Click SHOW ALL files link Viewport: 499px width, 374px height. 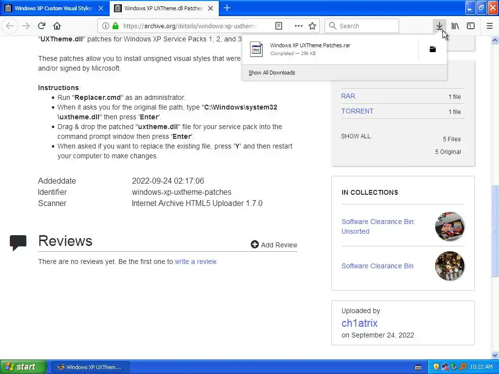(356, 136)
